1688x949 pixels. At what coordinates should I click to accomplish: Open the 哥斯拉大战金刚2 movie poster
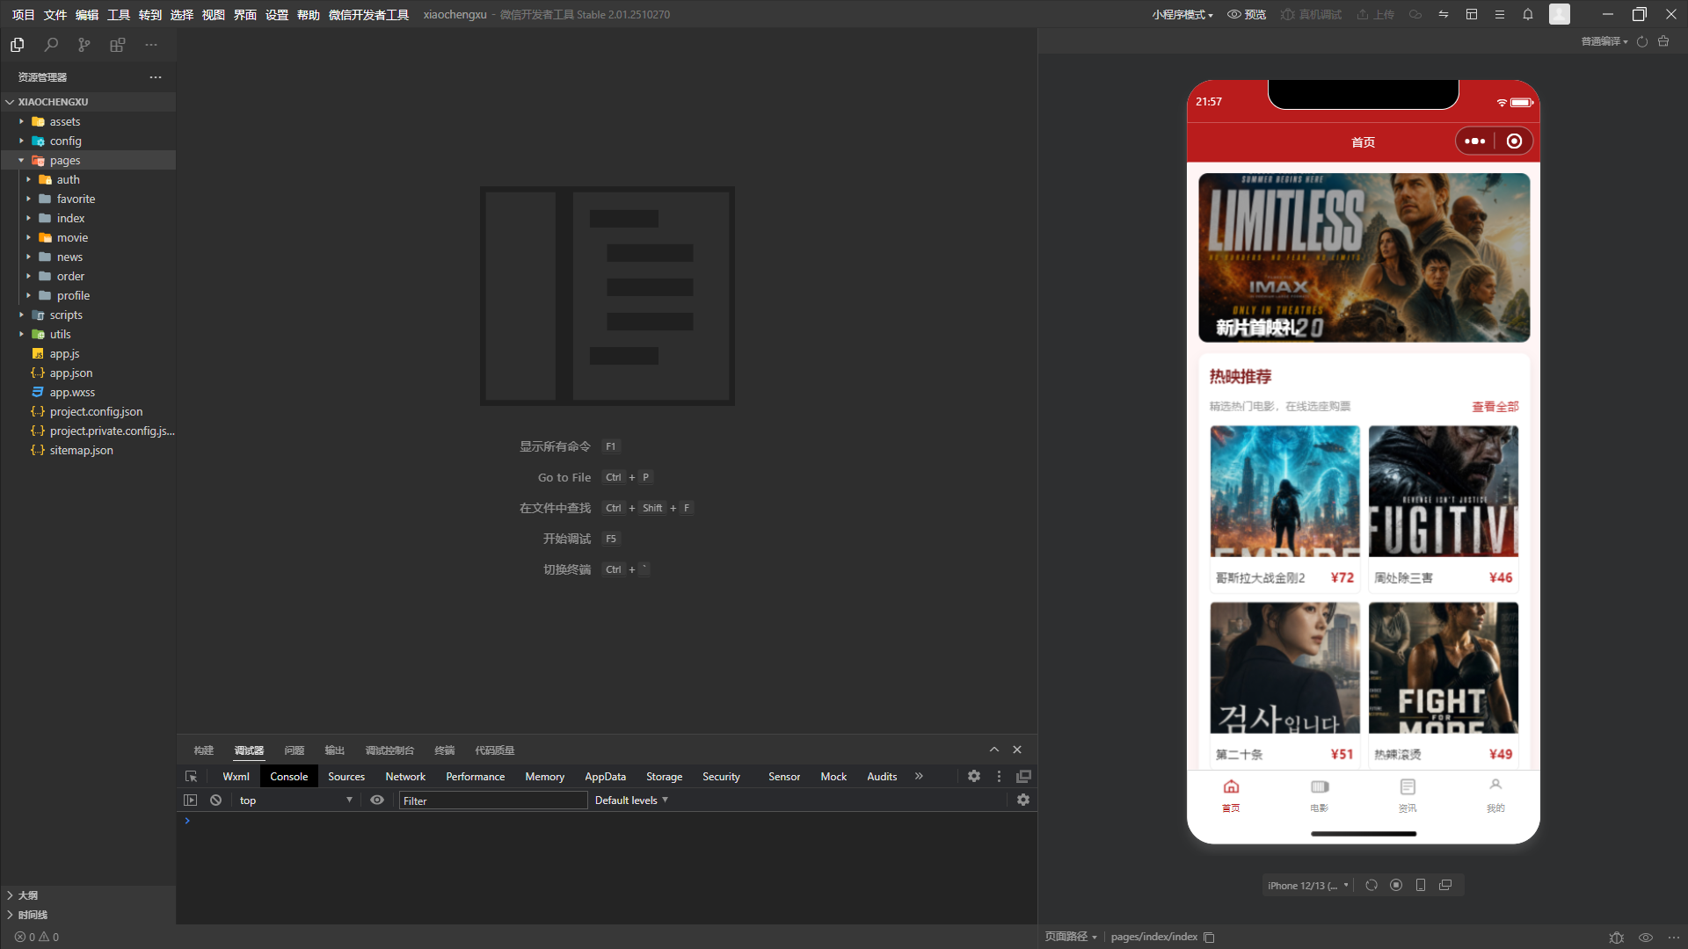1284,492
